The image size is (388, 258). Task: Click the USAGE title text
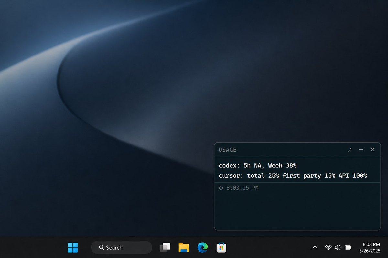pyautogui.click(x=228, y=150)
